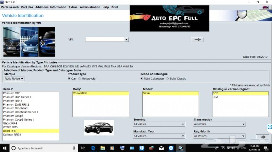272x152 pixels.
Task: Click the ENG language indicator
Action: click(244, 148)
